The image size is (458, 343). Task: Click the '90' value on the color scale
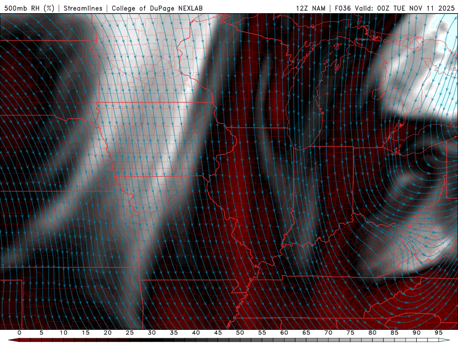coord(417,333)
